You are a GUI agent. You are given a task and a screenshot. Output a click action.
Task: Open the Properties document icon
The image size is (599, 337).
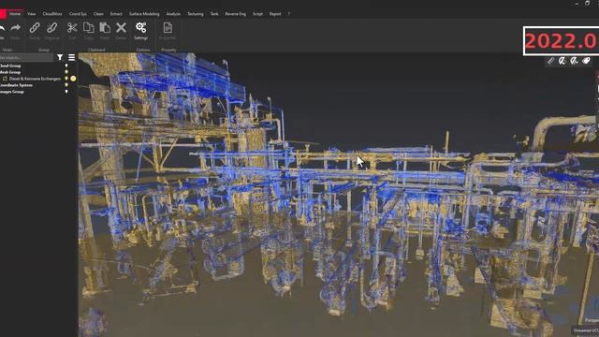pyautogui.click(x=168, y=27)
